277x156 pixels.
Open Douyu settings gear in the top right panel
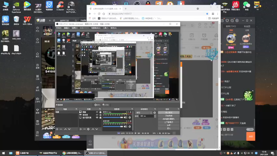(237, 20)
